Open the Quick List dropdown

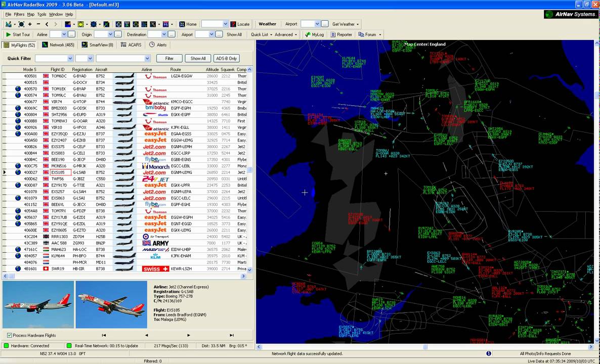point(262,34)
